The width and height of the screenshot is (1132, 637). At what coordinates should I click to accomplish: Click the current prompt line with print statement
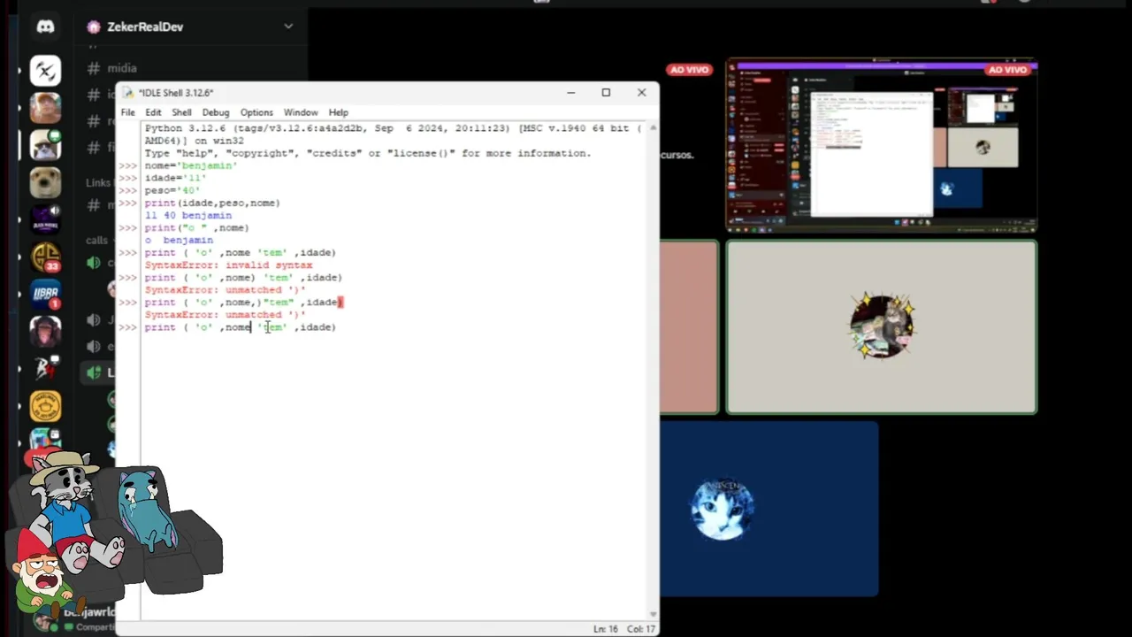click(240, 327)
